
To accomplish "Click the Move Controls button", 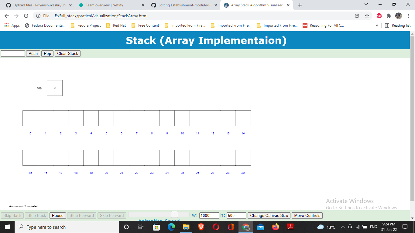I will pyautogui.click(x=307, y=215).
